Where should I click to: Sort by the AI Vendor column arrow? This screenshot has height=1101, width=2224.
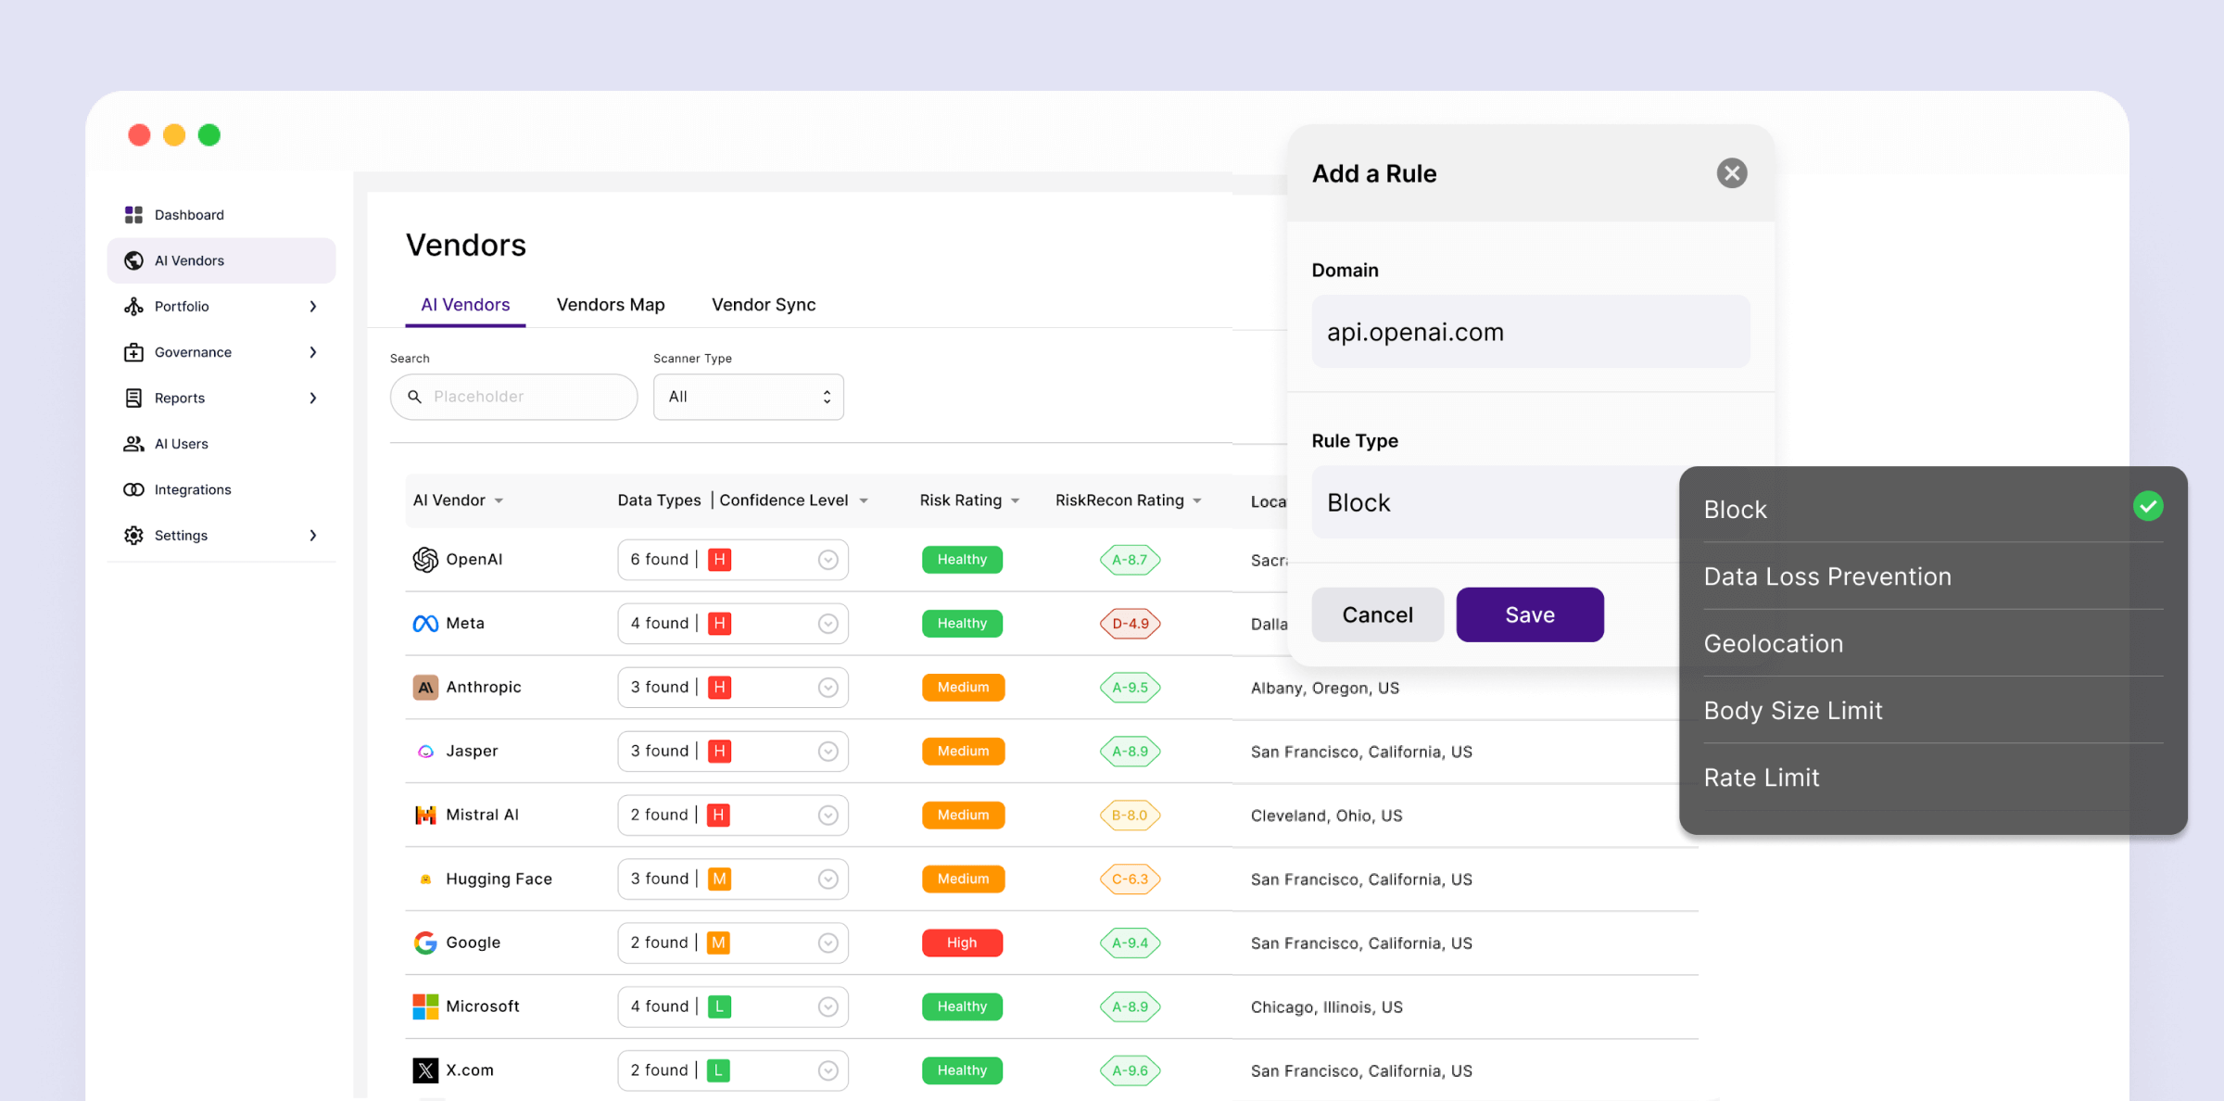[499, 501]
